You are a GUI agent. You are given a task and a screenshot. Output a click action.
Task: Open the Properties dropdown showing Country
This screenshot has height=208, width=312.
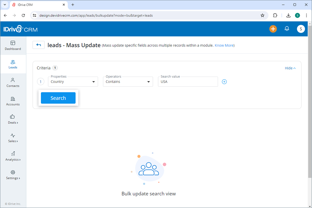(x=73, y=82)
